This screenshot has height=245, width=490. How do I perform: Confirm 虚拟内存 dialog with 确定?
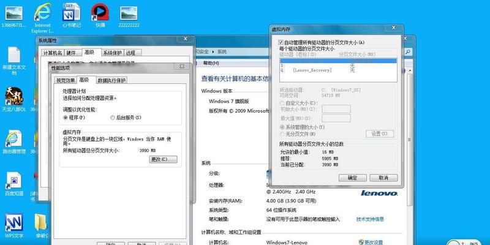(x=353, y=178)
